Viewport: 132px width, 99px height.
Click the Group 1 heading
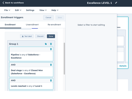click(x=14, y=44)
